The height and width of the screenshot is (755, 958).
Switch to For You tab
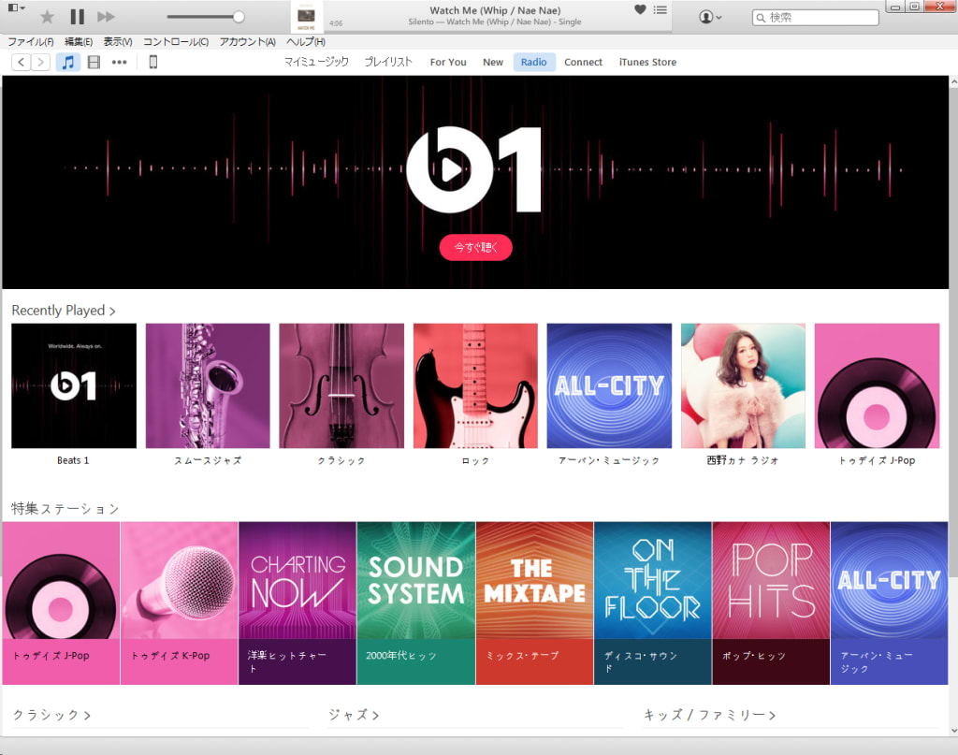point(448,62)
